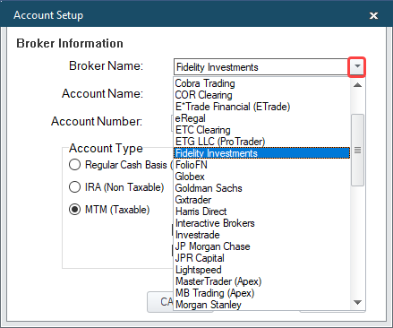Choose COR Clearing in the list
Image resolution: width=393 pixels, height=328 pixels.
point(261,95)
